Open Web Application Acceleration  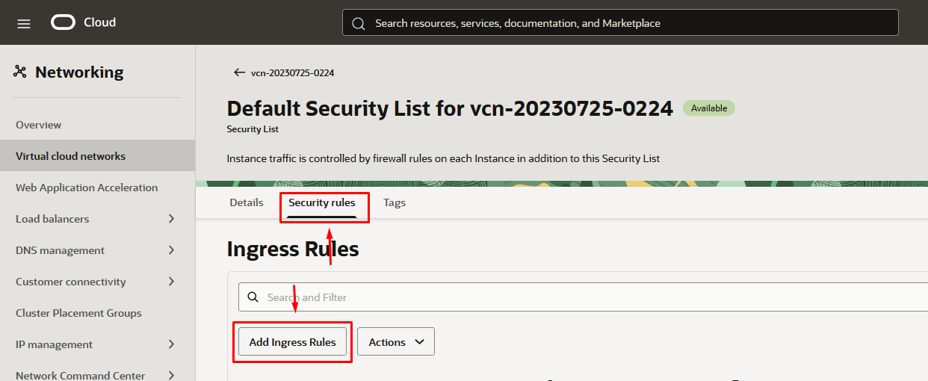coord(87,188)
